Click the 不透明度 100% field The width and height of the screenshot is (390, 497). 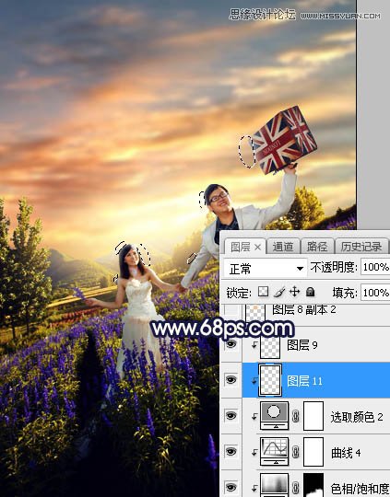pyautogui.click(x=375, y=268)
